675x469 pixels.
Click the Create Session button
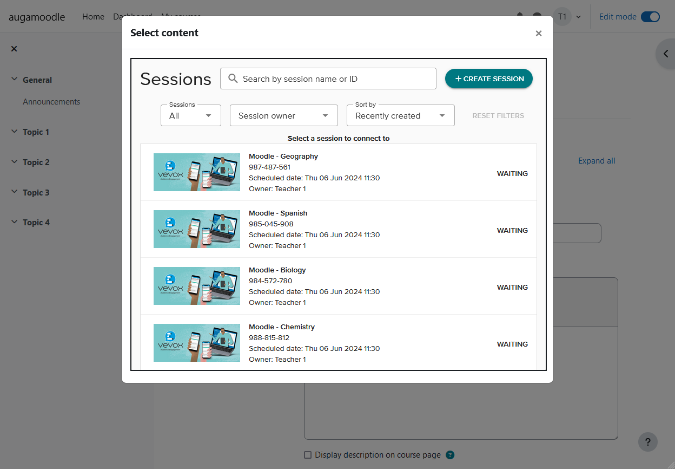pos(488,79)
